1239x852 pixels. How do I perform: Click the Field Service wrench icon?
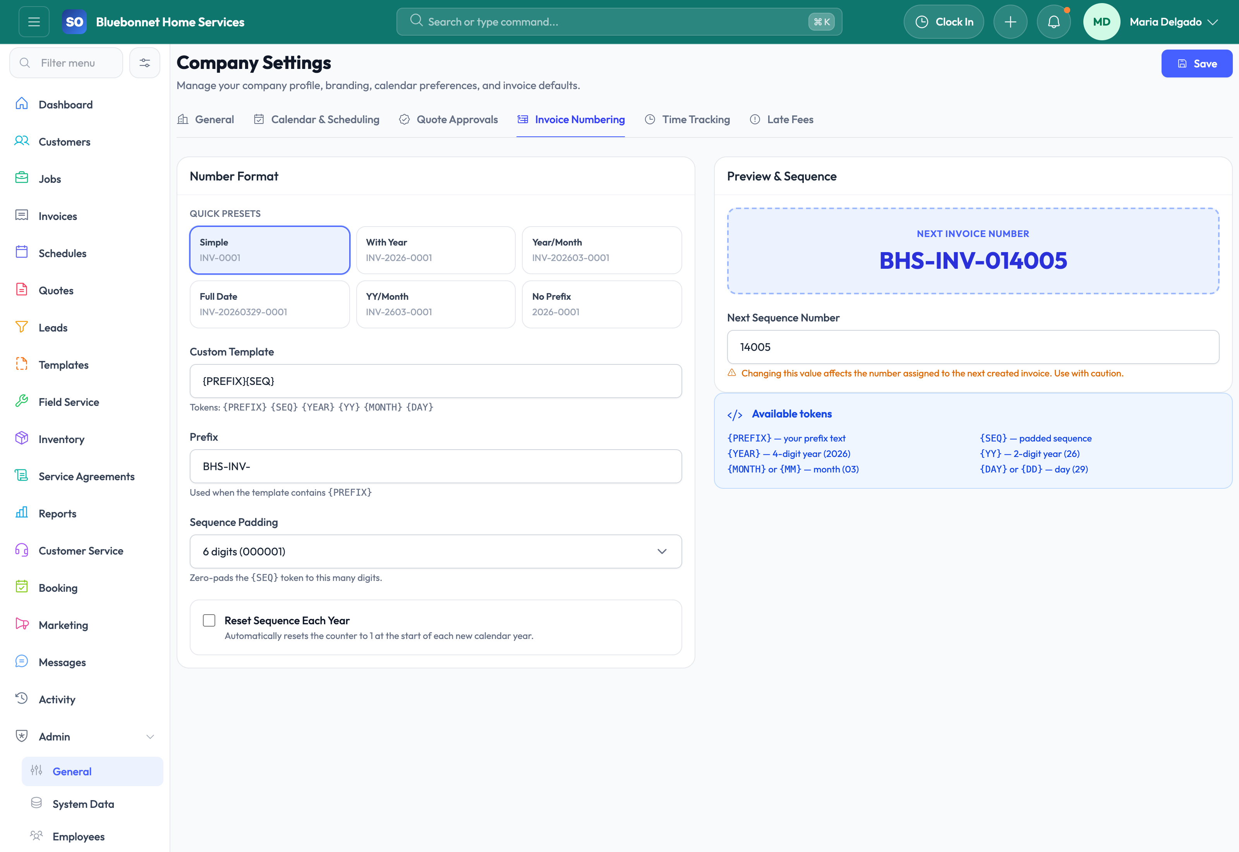click(x=22, y=402)
